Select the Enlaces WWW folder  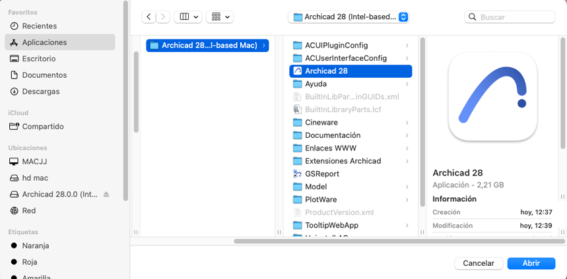tap(350, 148)
